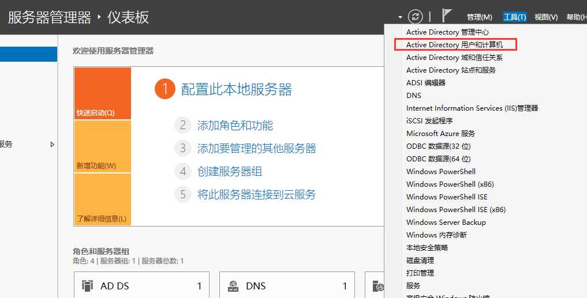Click the refresh icon in the header
This screenshot has width=587, height=298.
[x=415, y=17]
